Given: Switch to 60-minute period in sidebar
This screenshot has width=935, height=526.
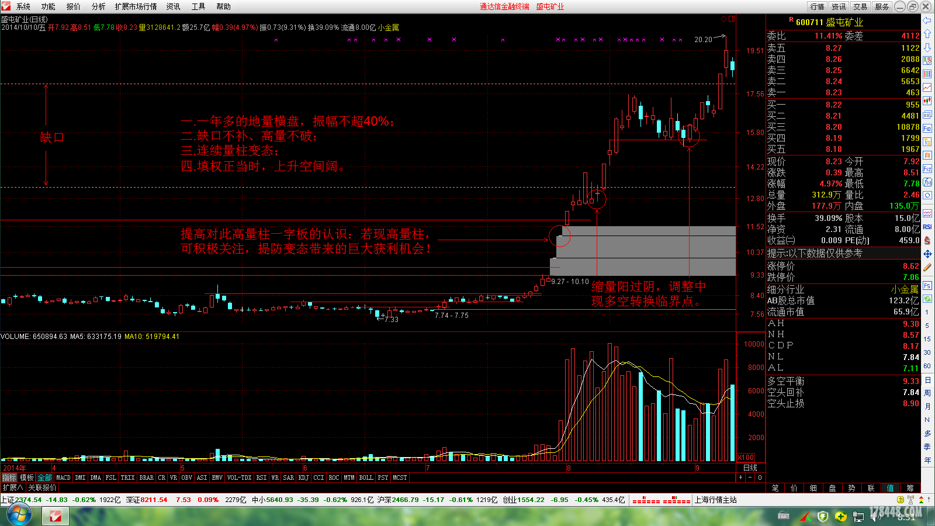Looking at the screenshot, I should (927, 366).
